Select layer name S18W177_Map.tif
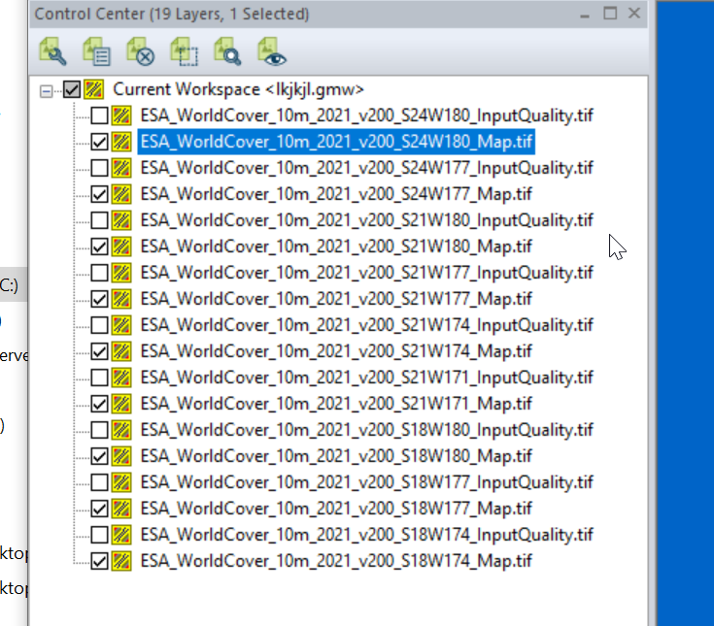 click(336, 509)
